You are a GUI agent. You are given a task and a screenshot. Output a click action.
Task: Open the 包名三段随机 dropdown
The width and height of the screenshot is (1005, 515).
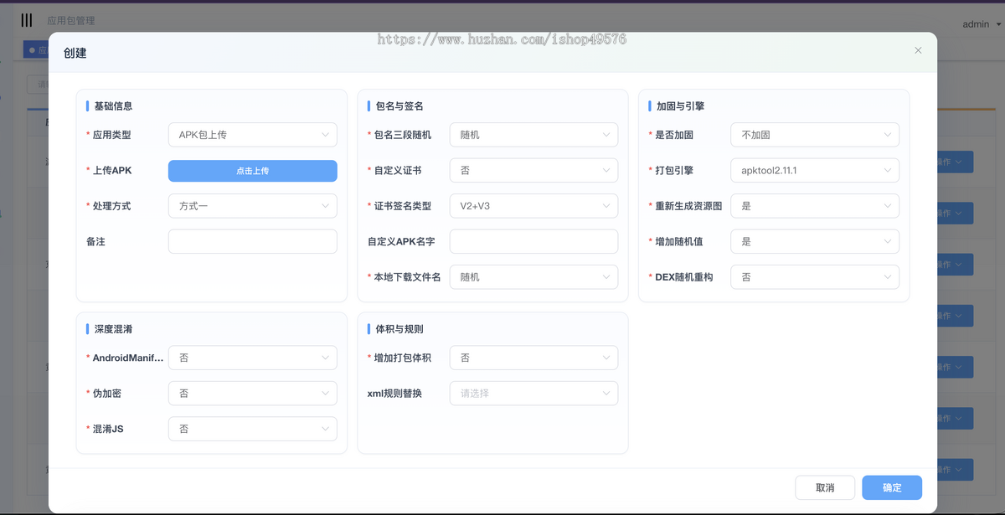point(534,135)
